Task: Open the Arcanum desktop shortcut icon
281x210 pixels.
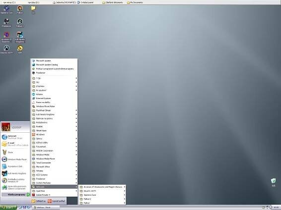Action: [x=6, y=37]
